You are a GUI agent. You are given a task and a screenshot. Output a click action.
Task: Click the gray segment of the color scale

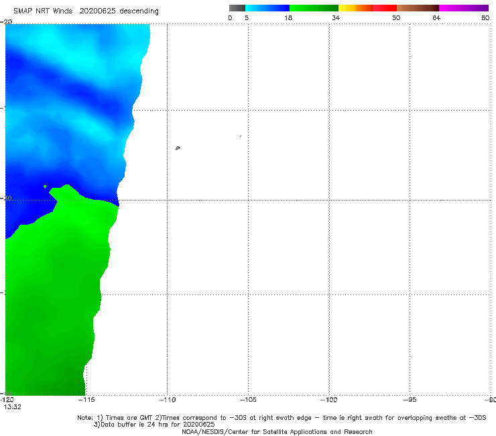pyautogui.click(x=237, y=8)
